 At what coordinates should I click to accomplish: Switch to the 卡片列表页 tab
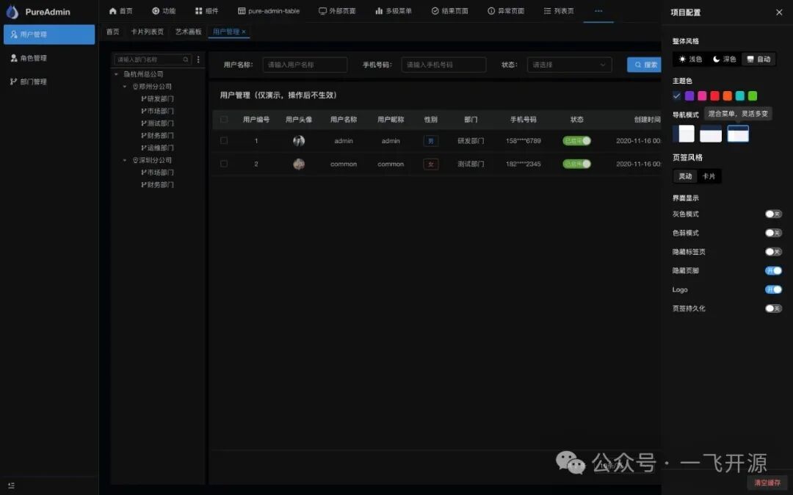coord(147,32)
